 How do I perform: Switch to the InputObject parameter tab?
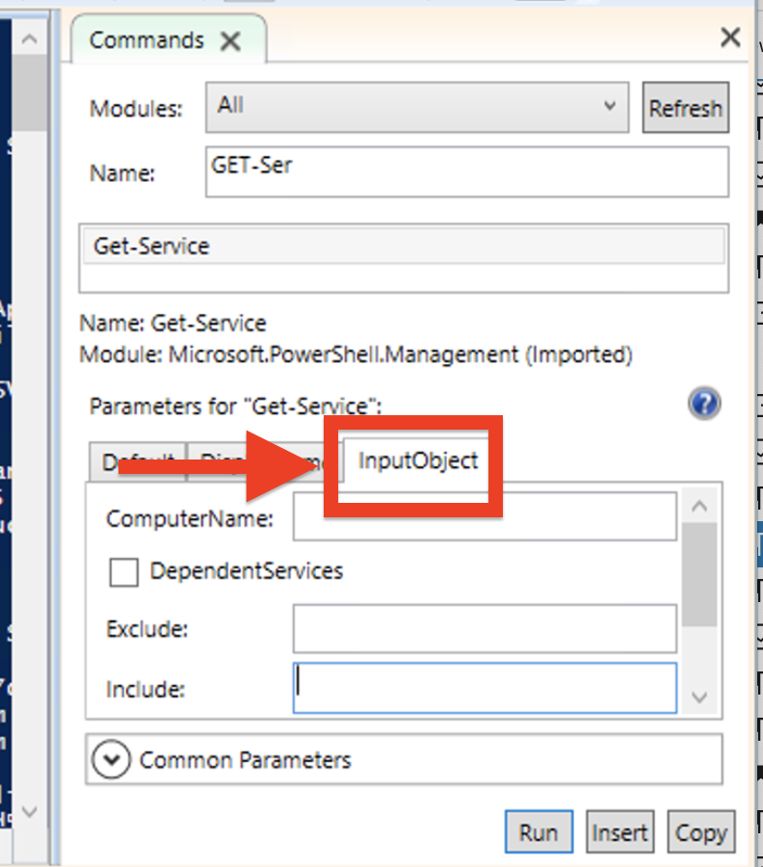click(x=418, y=460)
